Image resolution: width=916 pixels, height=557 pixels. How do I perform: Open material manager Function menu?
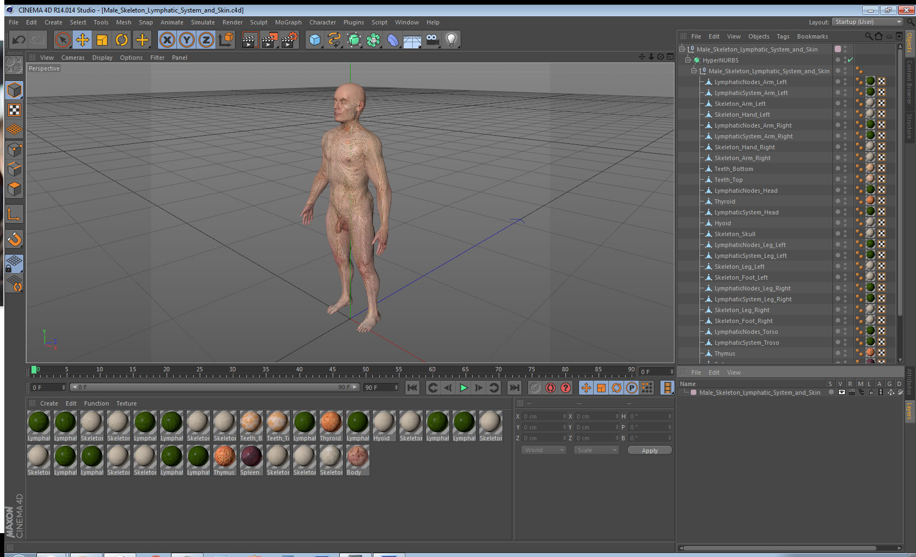click(x=97, y=403)
